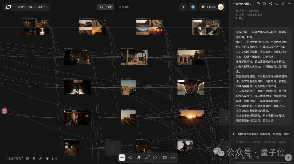Toggle the 资产管理 asset panel

pyautogui.click(x=14, y=159)
